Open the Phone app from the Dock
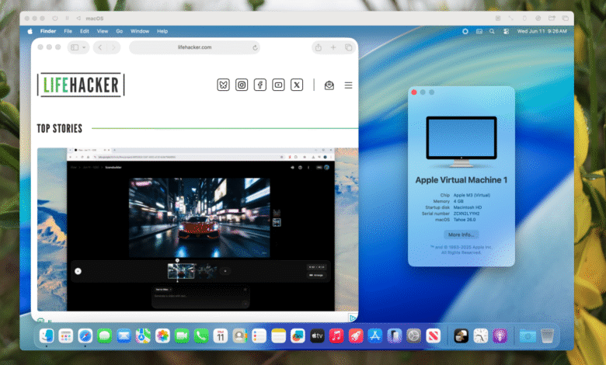Viewport: 606px width, 365px height. pyautogui.click(x=201, y=335)
